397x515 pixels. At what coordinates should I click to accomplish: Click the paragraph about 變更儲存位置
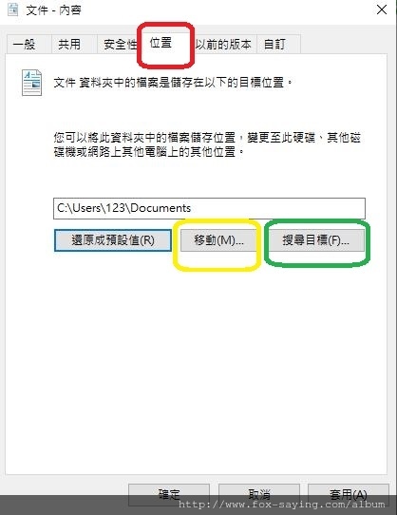(207, 144)
